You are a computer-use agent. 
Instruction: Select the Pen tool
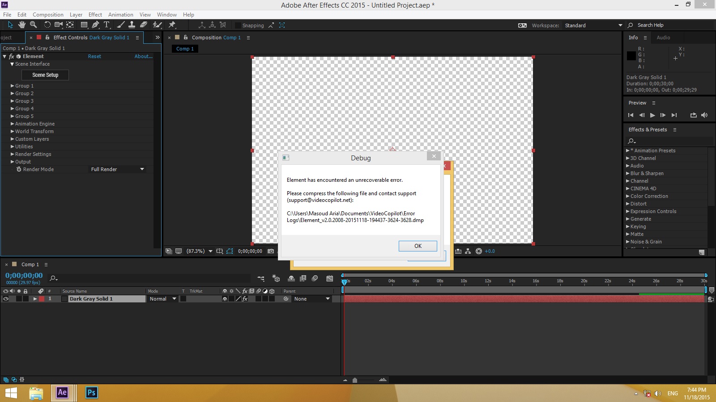point(95,25)
